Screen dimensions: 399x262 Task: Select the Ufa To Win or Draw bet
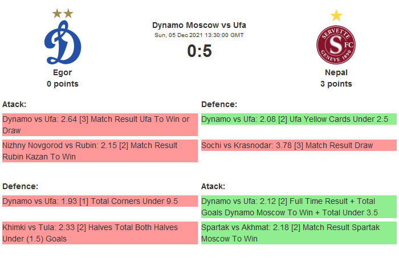(100, 124)
